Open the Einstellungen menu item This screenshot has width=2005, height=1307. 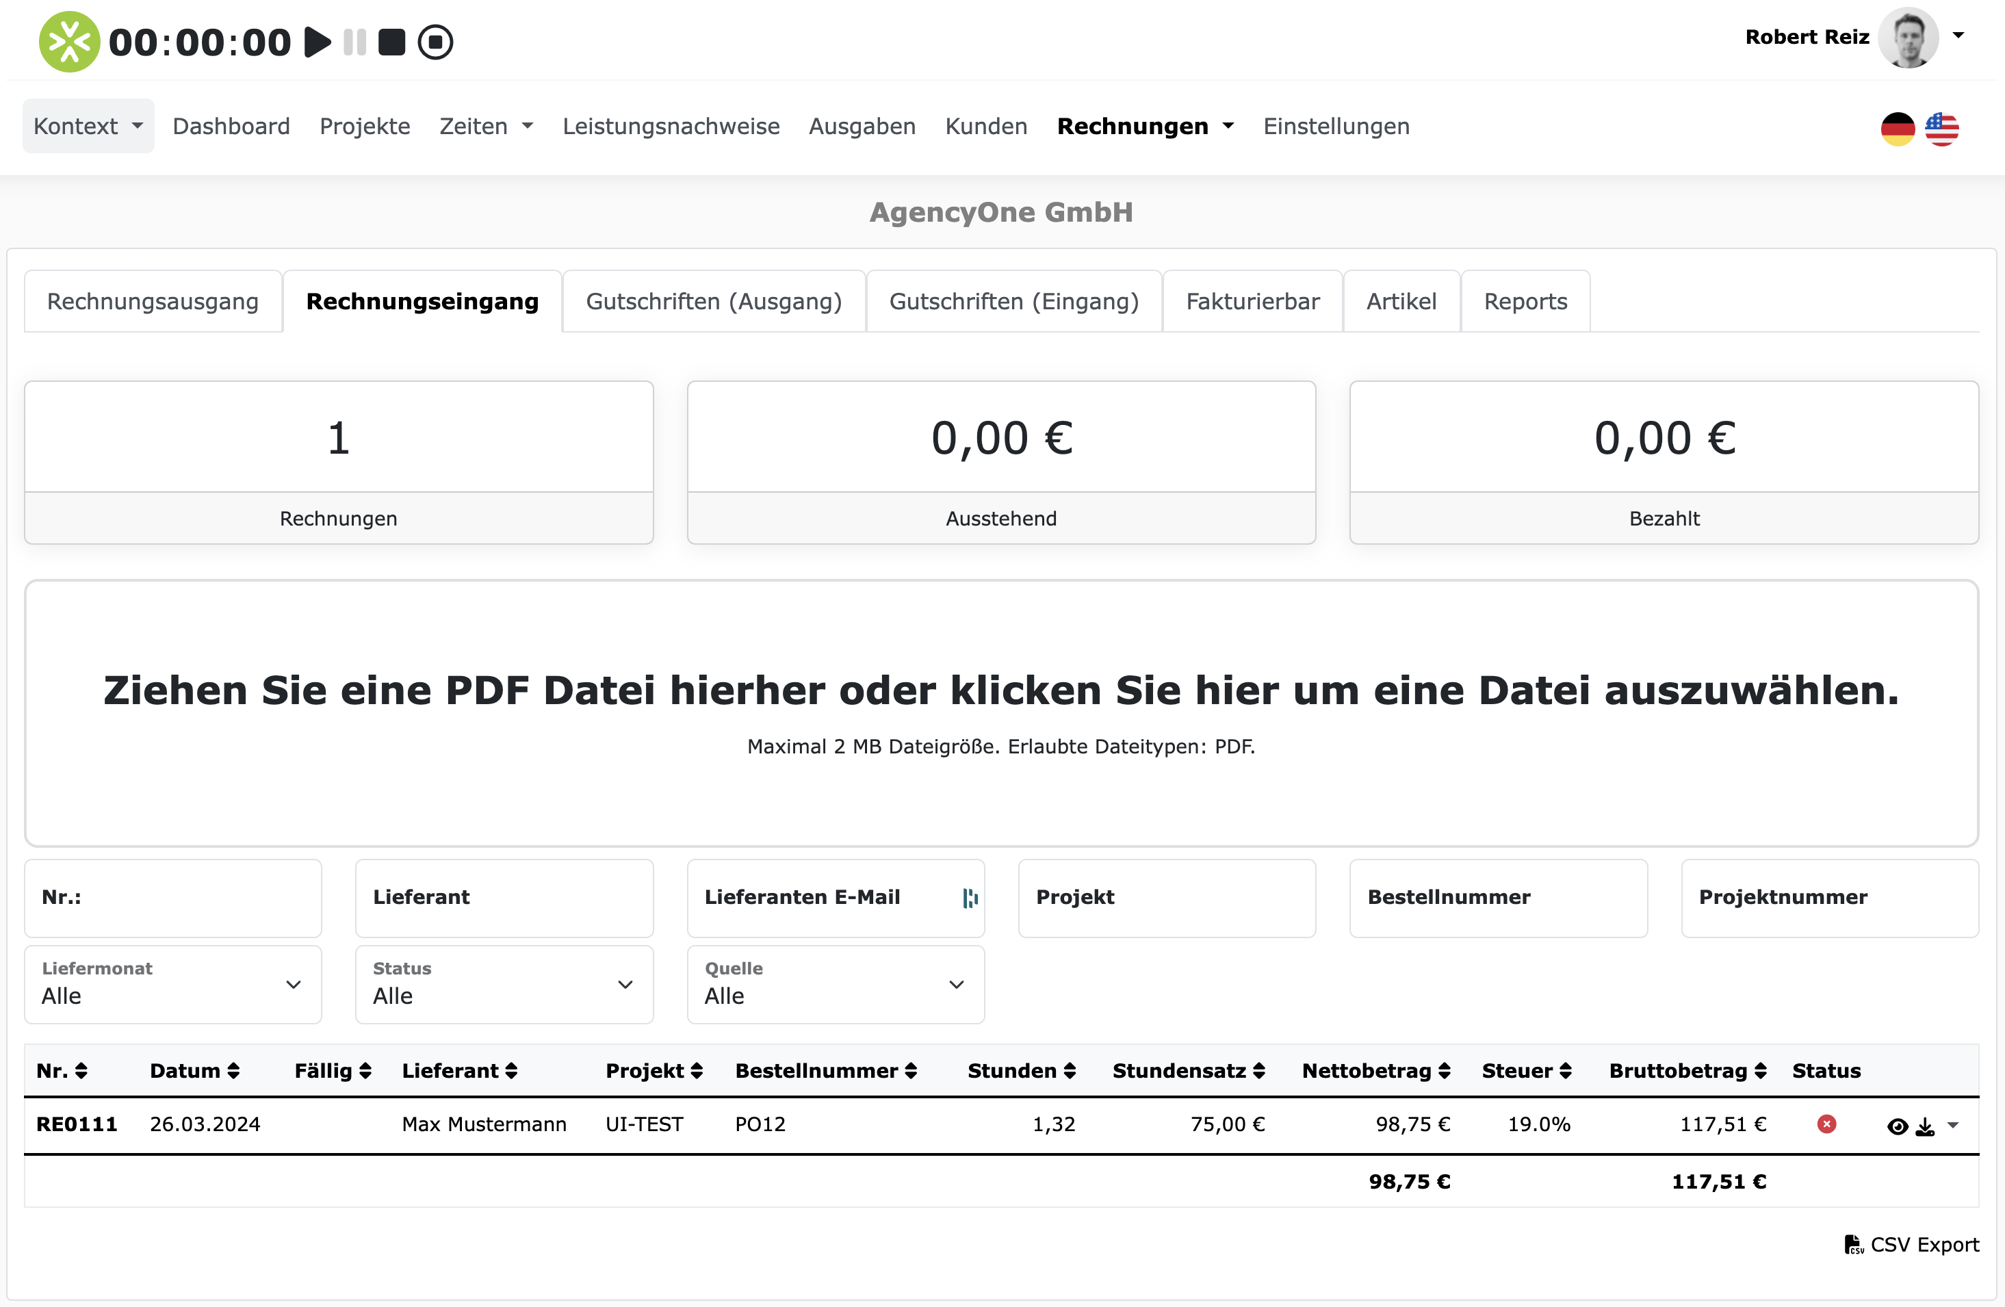(x=1336, y=127)
